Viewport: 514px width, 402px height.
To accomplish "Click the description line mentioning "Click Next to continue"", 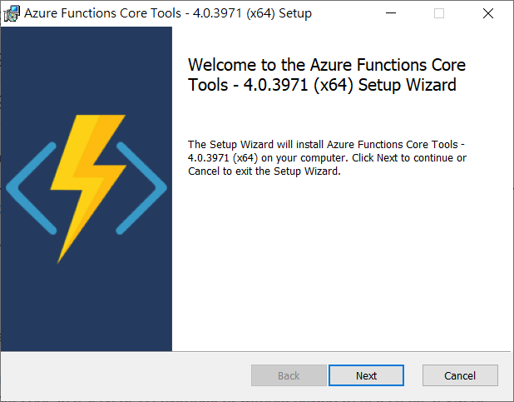I will point(327,157).
